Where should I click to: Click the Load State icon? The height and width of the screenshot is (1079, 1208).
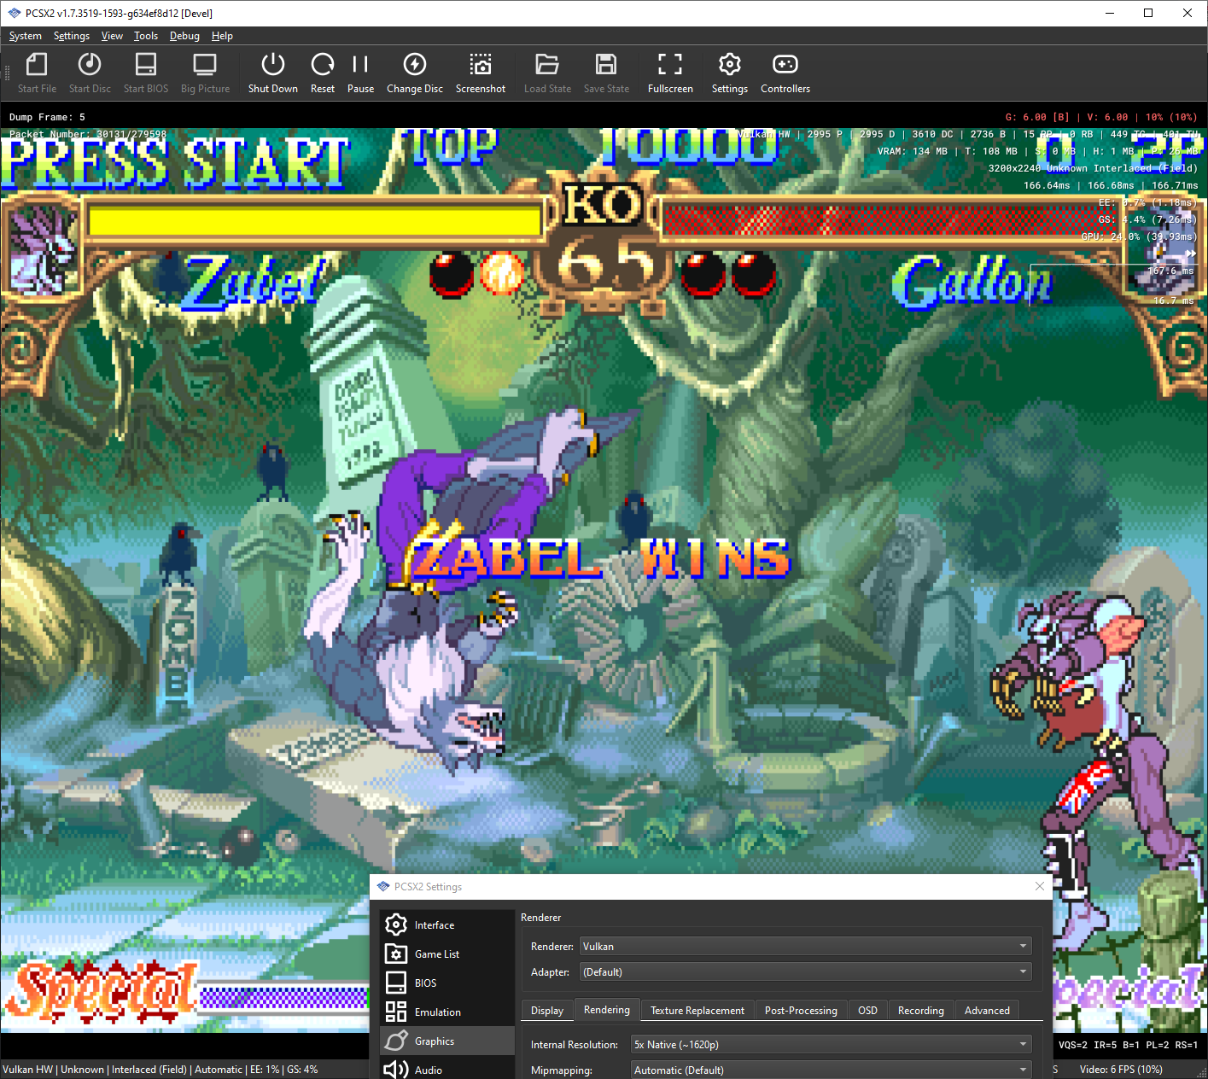(547, 73)
